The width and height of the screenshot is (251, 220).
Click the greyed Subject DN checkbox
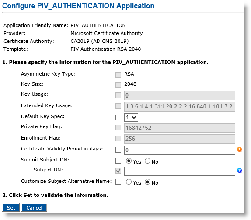(118, 171)
